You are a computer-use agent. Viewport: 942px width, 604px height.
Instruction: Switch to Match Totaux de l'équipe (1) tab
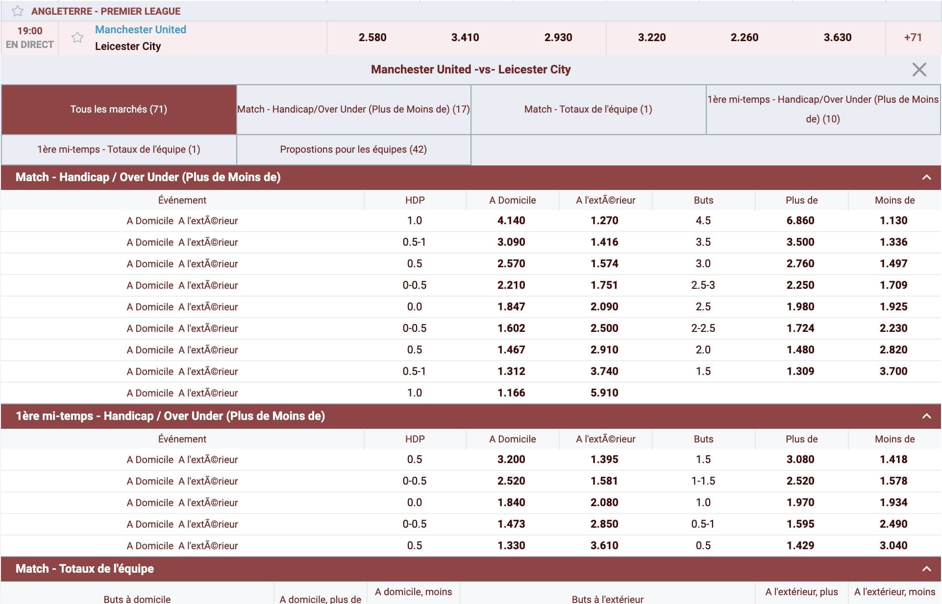click(588, 109)
